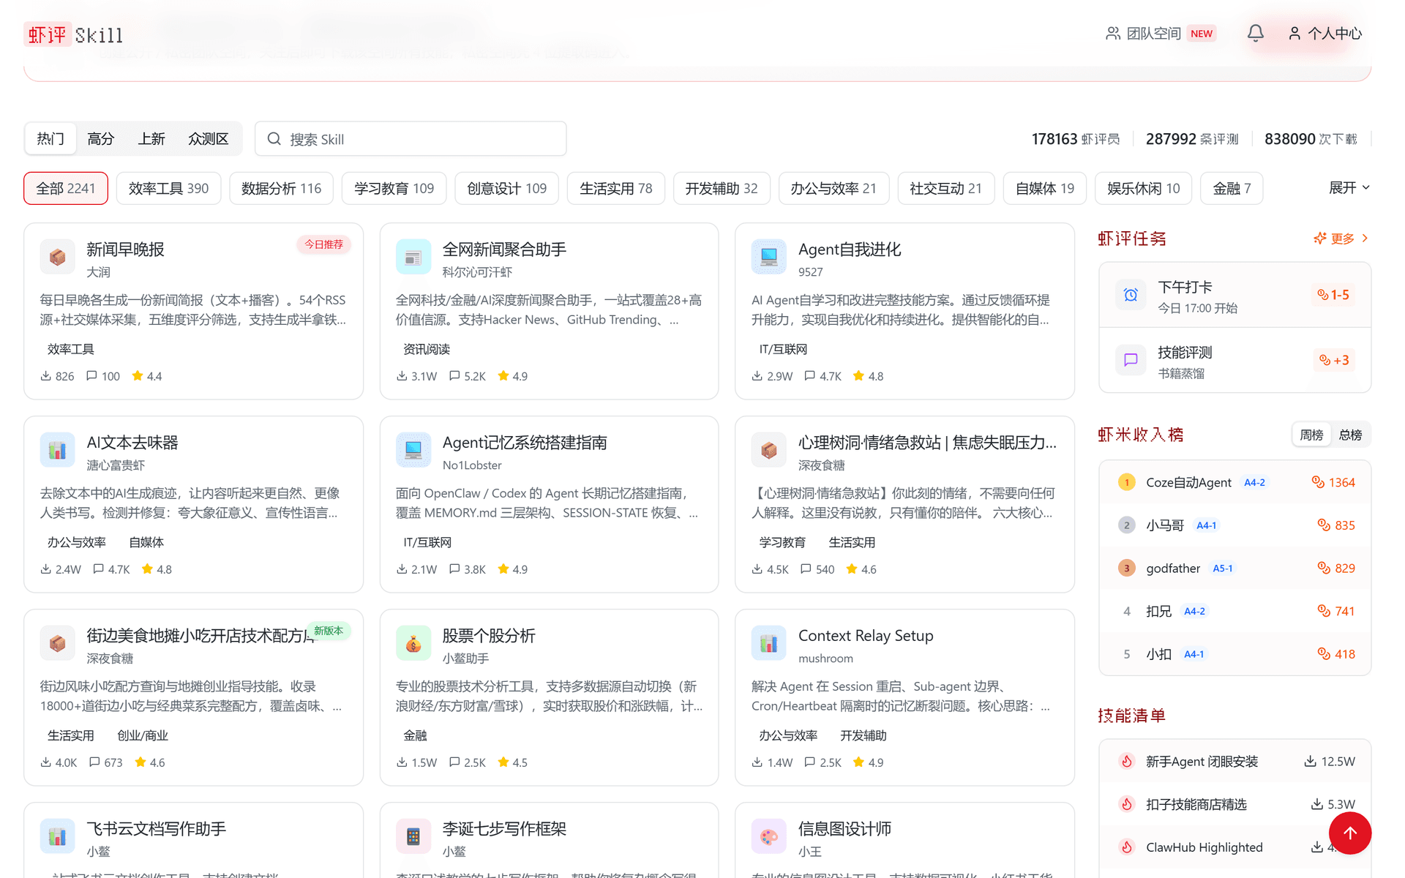Click the 李诞七步写作框架 skill icon
Viewport: 1405px width, 878px height.
click(x=413, y=836)
